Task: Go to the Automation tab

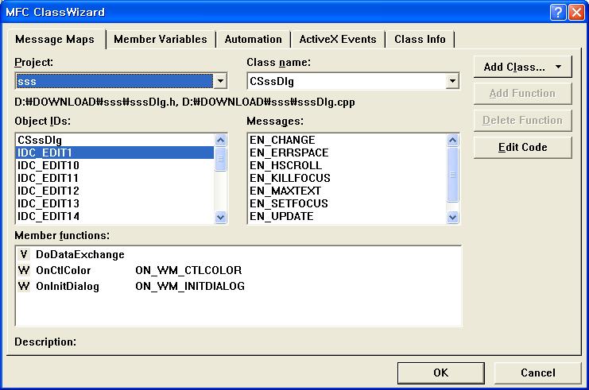Action: pyautogui.click(x=254, y=40)
